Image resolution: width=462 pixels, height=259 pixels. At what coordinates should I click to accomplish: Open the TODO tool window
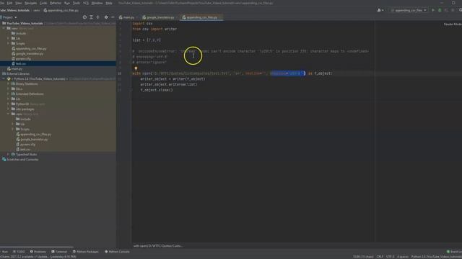19,252
